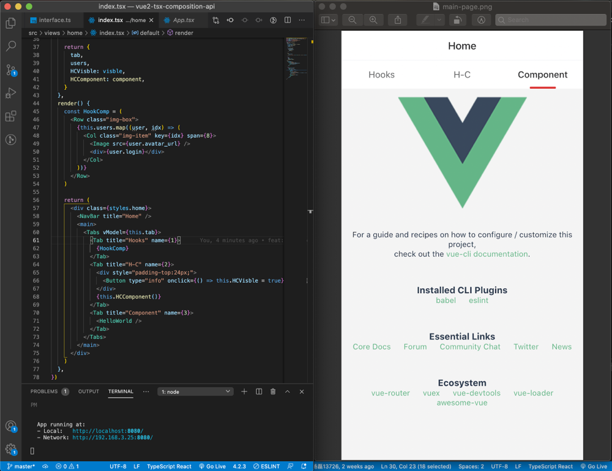
Task: Zoom in in Preview window
Action: tap(373, 20)
